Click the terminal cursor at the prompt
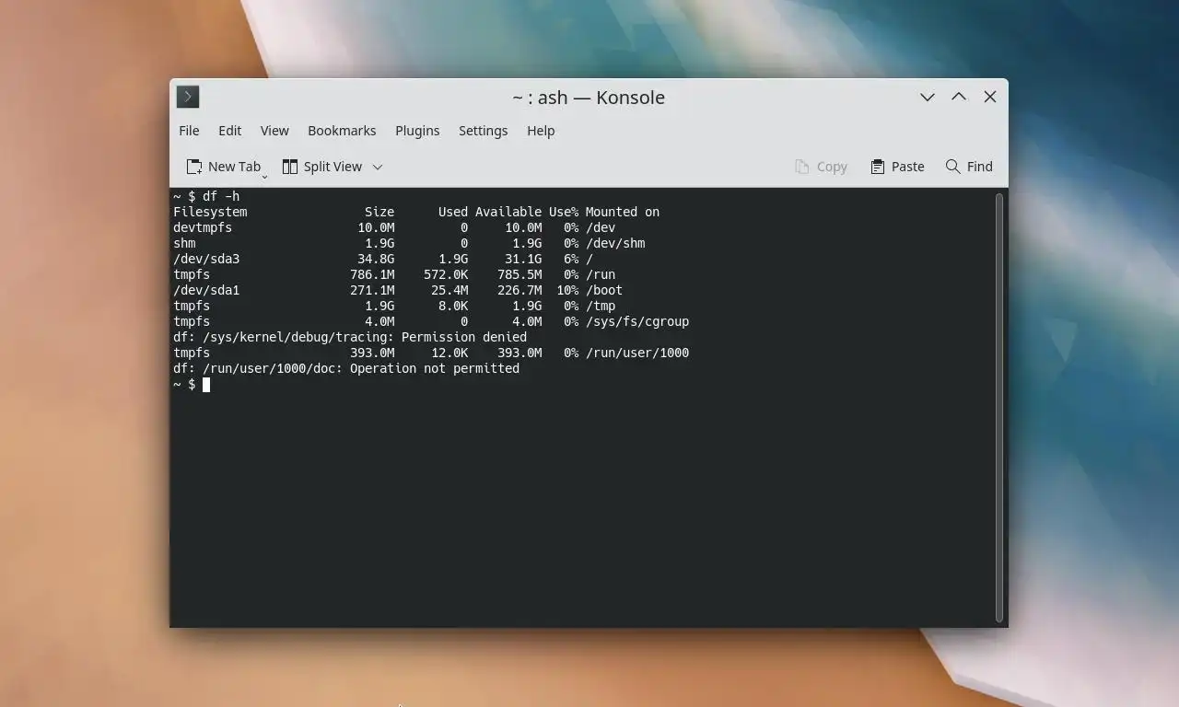Image resolution: width=1179 pixels, height=707 pixels. point(206,384)
